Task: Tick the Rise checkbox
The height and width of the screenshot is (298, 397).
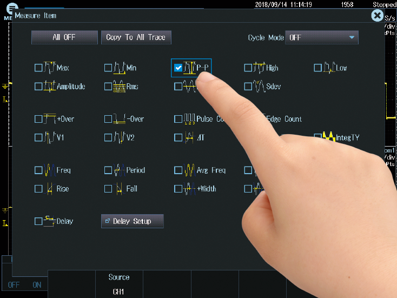Action: coord(38,189)
